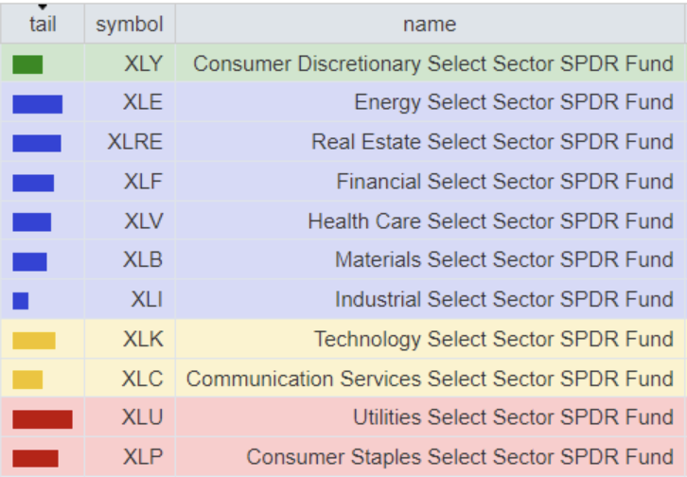Select the XLY symbol cell

pyautogui.click(x=143, y=64)
